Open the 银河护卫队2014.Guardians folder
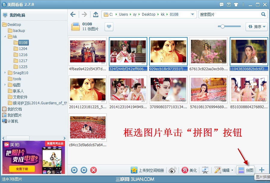 (x=37, y=103)
